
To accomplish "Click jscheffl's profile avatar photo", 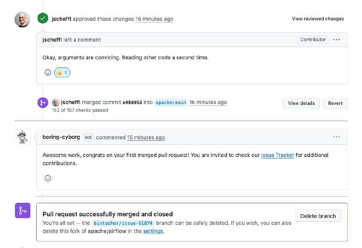I will (x=22, y=19).
